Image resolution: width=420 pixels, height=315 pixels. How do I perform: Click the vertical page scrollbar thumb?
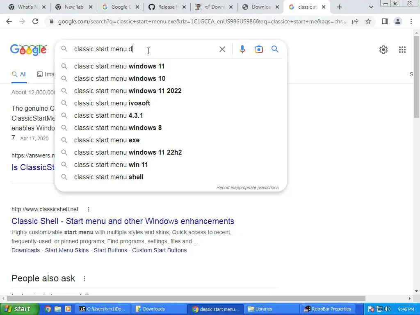pyautogui.click(x=416, y=76)
